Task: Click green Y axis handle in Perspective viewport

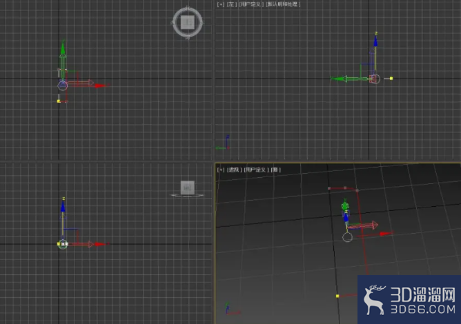Action: (x=345, y=205)
